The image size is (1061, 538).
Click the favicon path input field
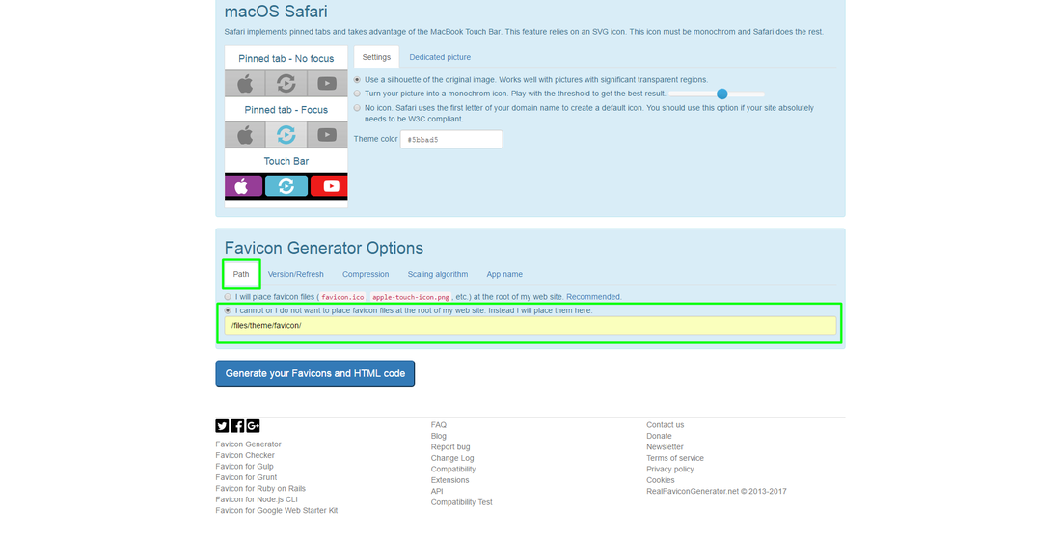pos(530,326)
